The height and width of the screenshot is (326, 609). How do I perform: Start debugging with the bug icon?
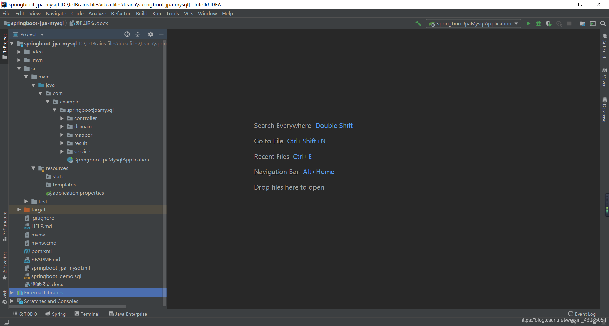click(x=539, y=23)
